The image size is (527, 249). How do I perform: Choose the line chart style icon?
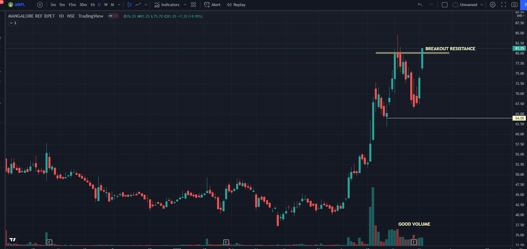(x=138, y=4)
